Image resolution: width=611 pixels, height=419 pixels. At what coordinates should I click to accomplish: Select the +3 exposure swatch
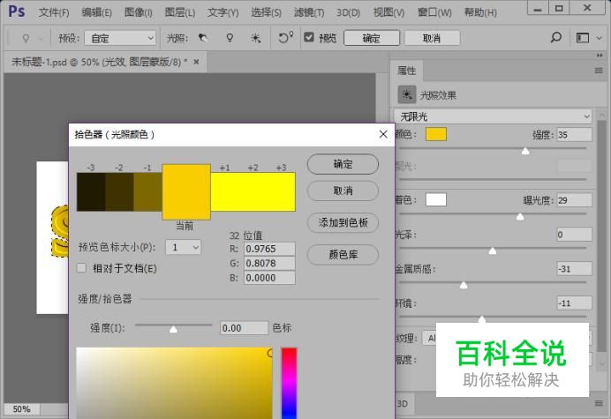point(282,191)
